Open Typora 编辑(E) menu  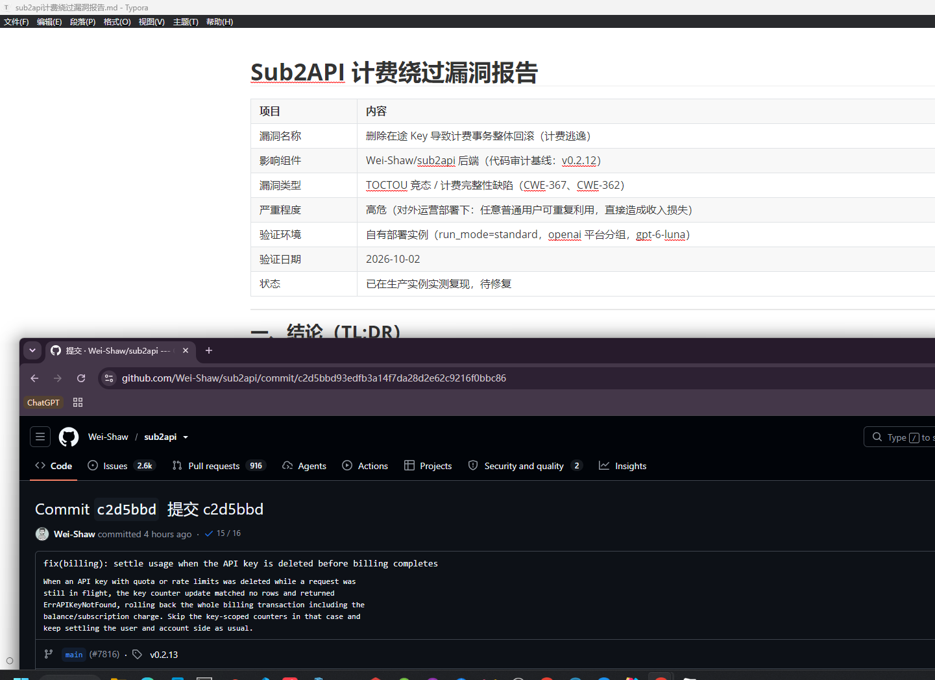pos(49,21)
